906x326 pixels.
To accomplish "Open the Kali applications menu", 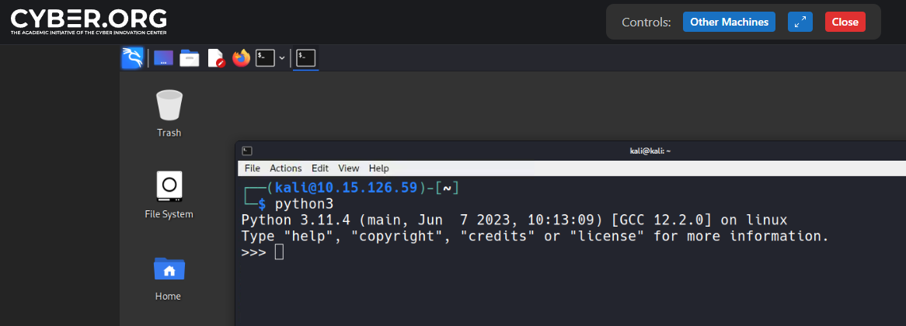I will click(132, 58).
